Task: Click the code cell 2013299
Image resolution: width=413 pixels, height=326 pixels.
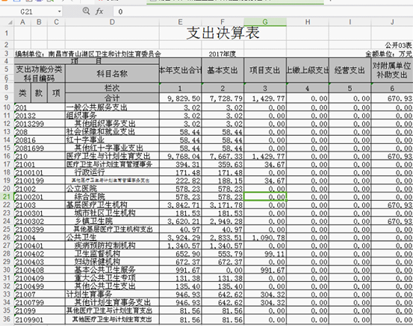Action: (x=40, y=124)
